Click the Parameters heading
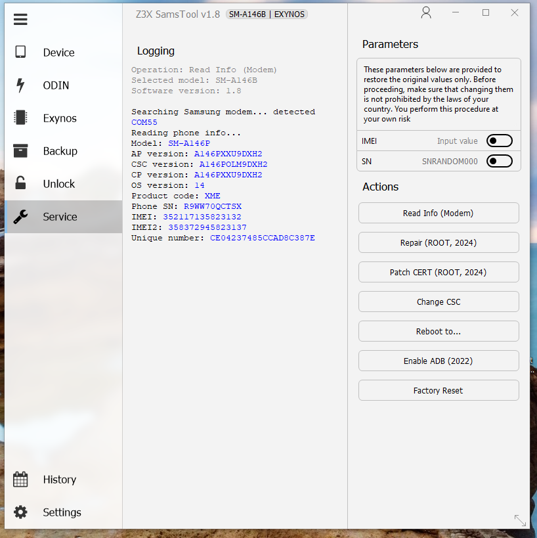Viewport: 537px width, 538px height. pos(390,44)
